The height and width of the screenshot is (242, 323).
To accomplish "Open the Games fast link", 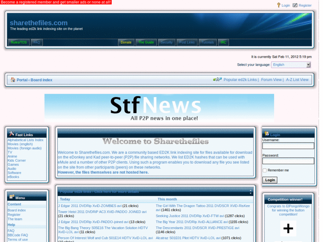I will [13, 165].
